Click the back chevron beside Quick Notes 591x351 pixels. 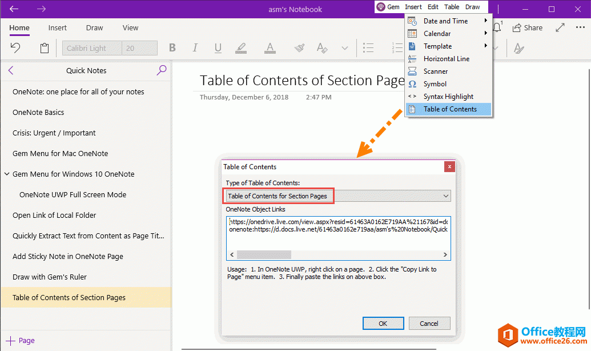tap(11, 70)
